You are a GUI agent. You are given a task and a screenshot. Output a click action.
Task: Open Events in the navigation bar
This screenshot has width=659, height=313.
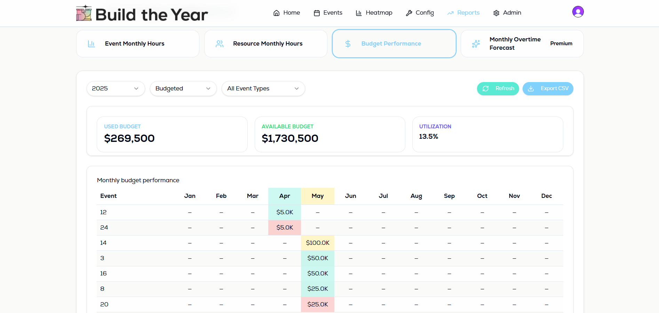pos(328,13)
